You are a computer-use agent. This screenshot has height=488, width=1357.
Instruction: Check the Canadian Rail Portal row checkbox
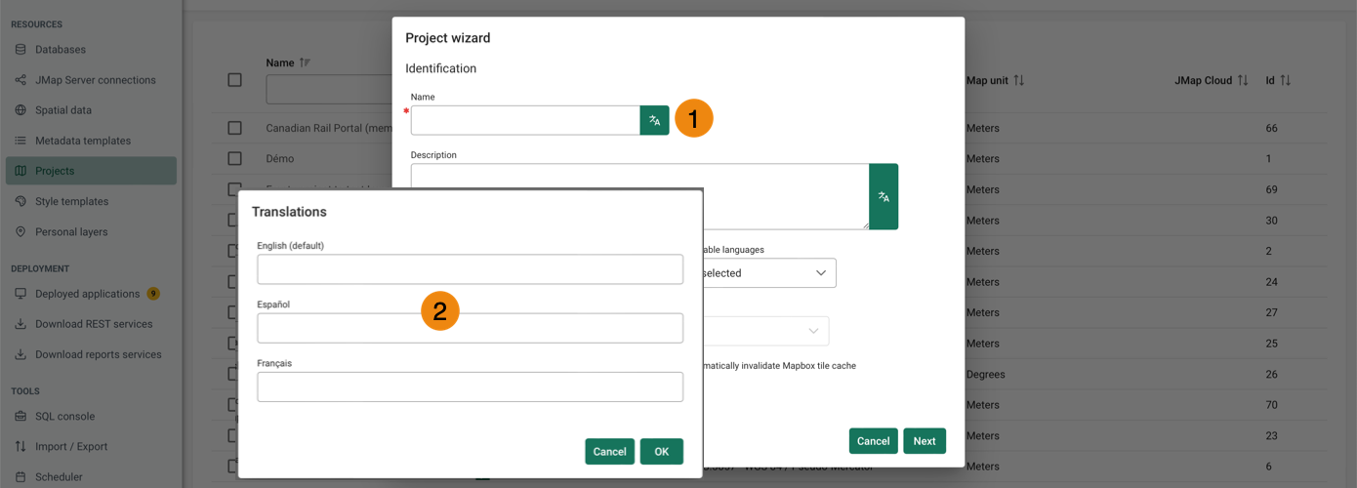coord(234,128)
